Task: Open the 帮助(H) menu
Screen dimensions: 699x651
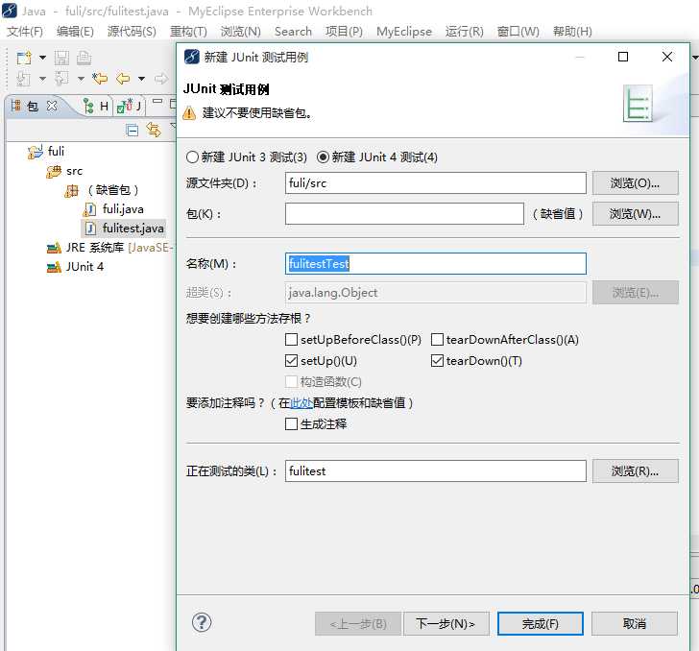Action: point(572,32)
